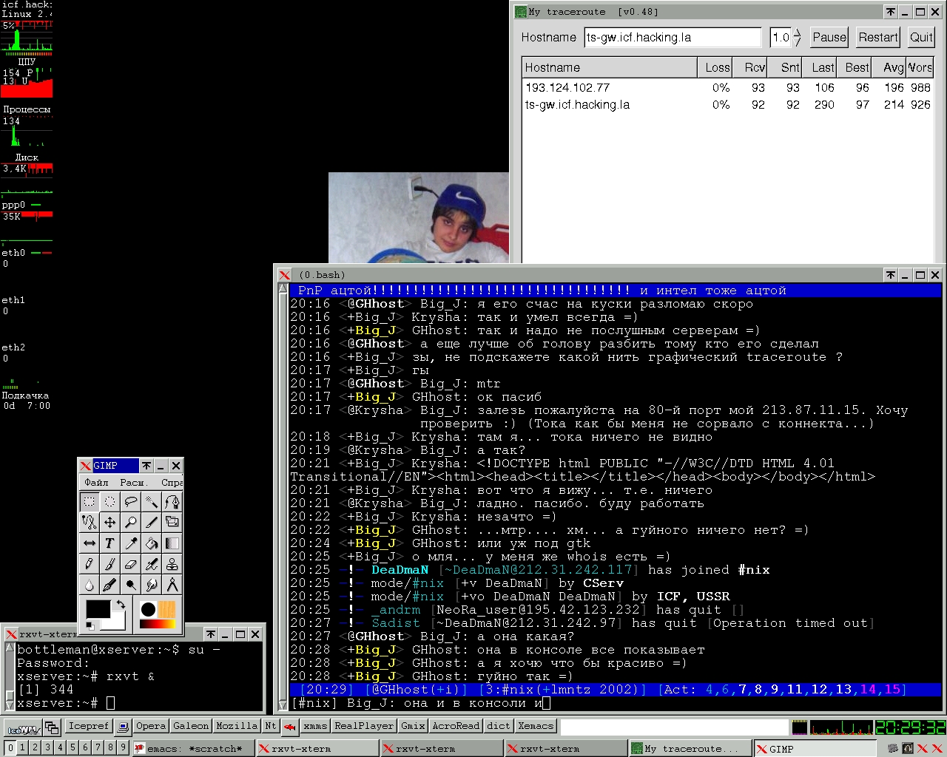947x757 pixels.
Task: Open the black foreground color swatch
Action: click(x=98, y=609)
